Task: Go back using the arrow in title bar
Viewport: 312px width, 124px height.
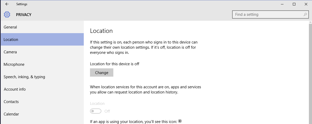Action: point(7,4)
